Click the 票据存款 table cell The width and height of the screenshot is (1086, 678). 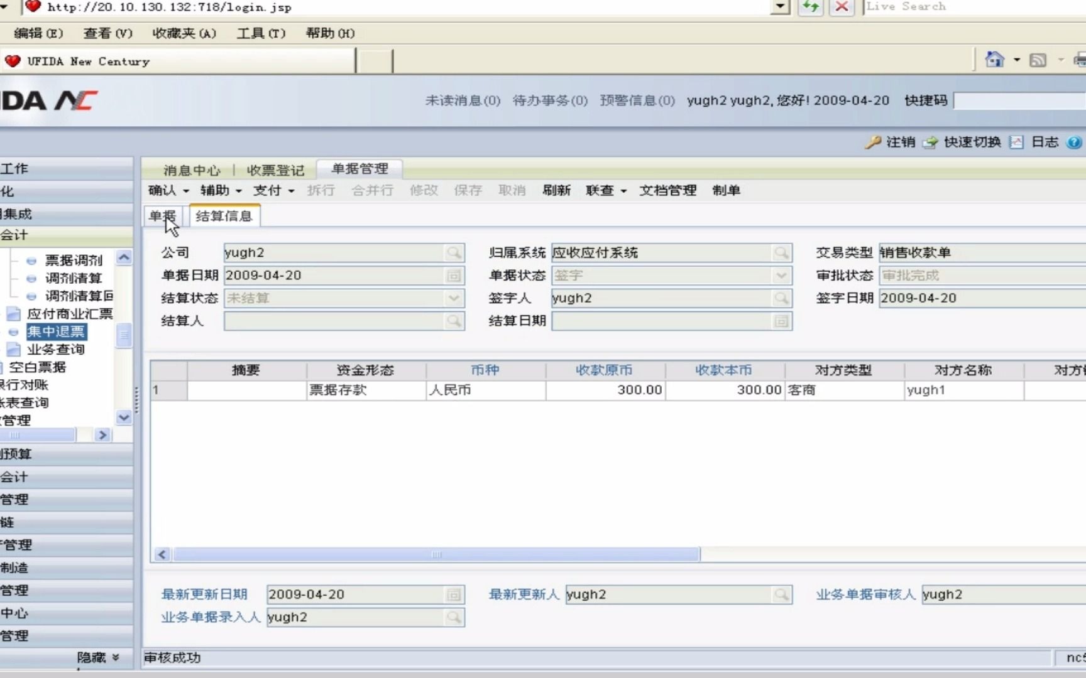[366, 390]
